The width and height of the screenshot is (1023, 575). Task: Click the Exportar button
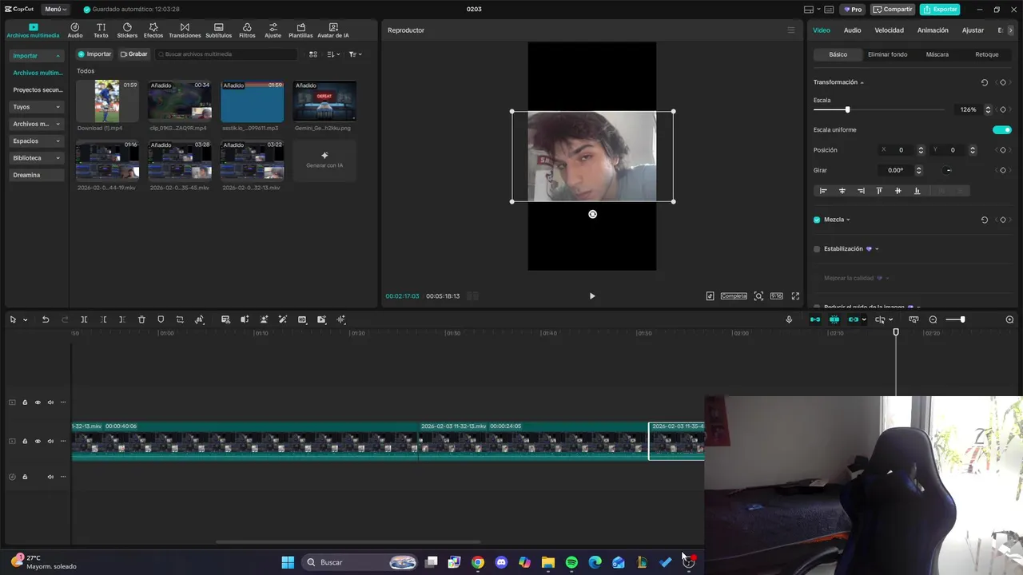pyautogui.click(x=940, y=10)
